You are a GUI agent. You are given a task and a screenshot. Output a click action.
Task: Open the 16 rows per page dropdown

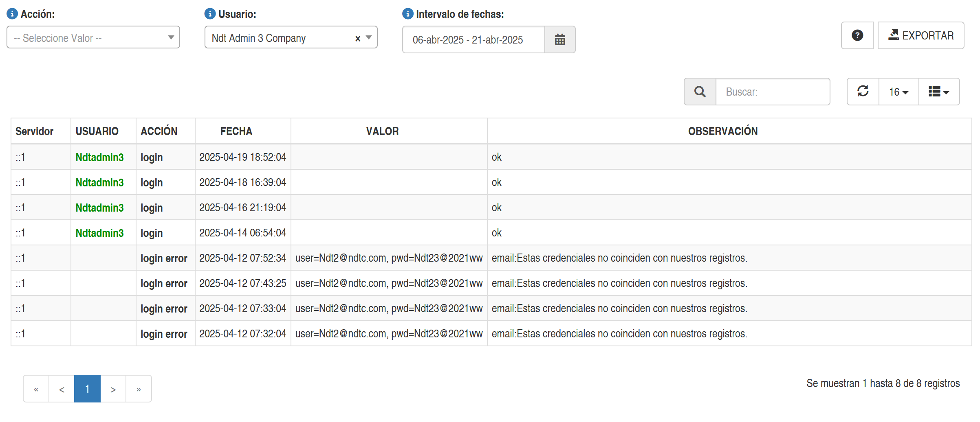click(x=899, y=92)
